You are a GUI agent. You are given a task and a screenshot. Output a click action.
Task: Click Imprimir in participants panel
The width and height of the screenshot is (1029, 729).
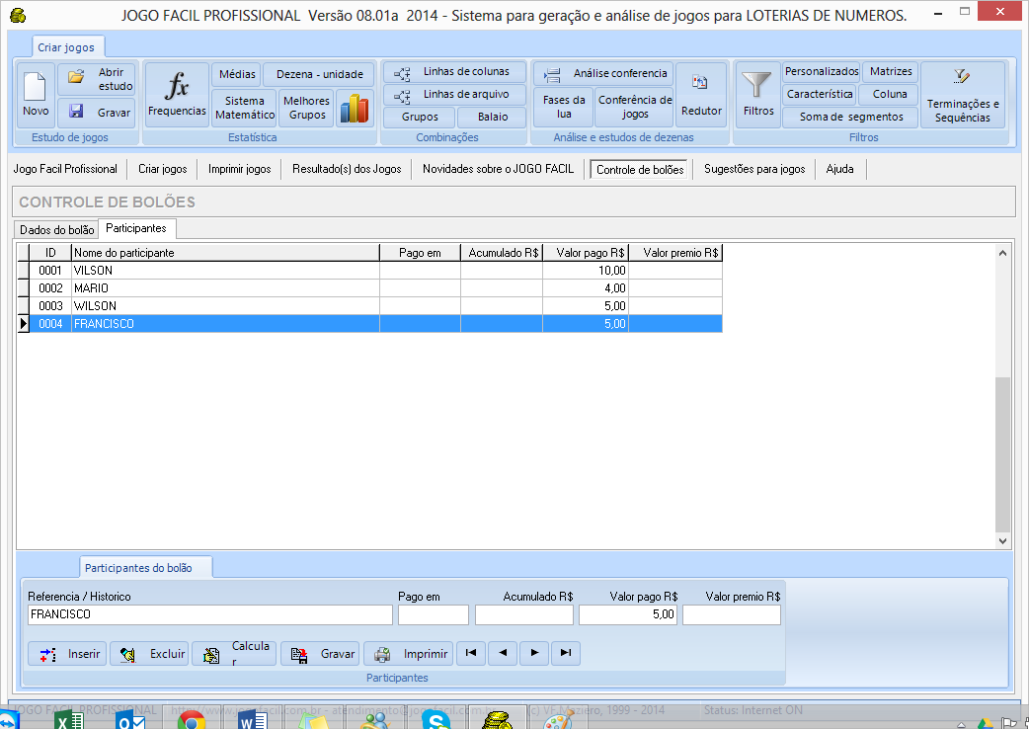(x=409, y=654)
